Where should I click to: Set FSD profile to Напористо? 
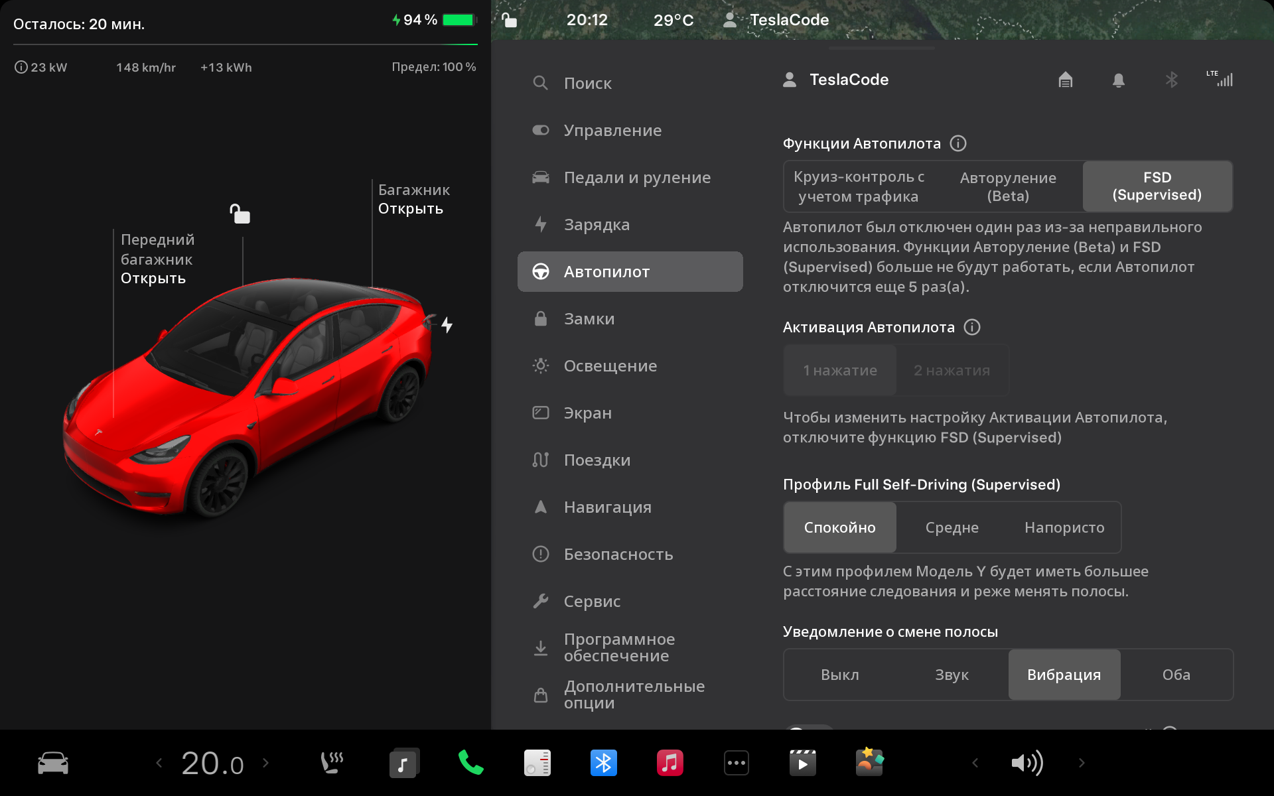click(1064, 527)
